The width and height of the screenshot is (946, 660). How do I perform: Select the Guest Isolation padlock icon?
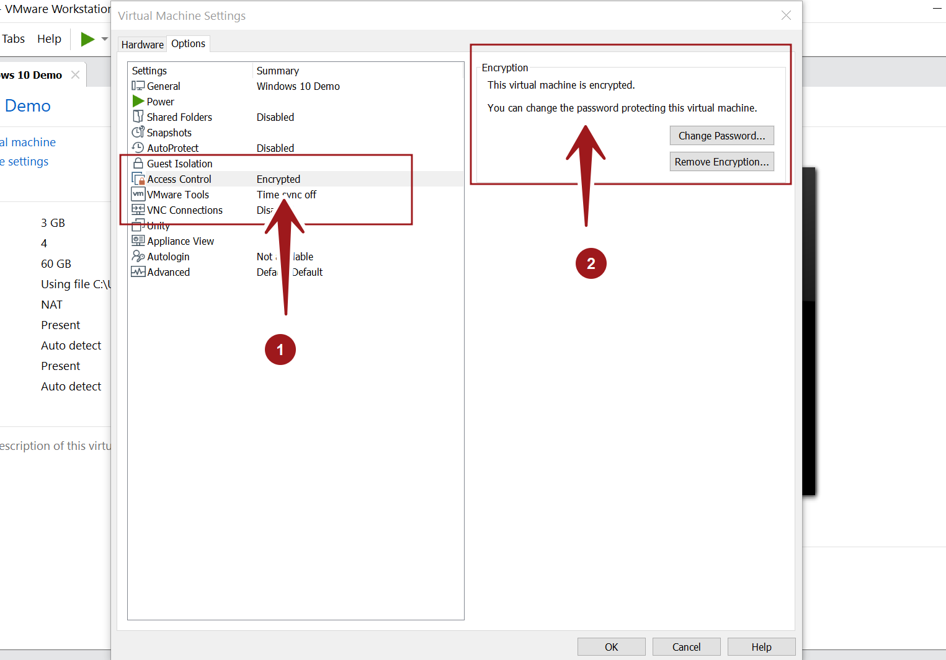click(138, 163)
